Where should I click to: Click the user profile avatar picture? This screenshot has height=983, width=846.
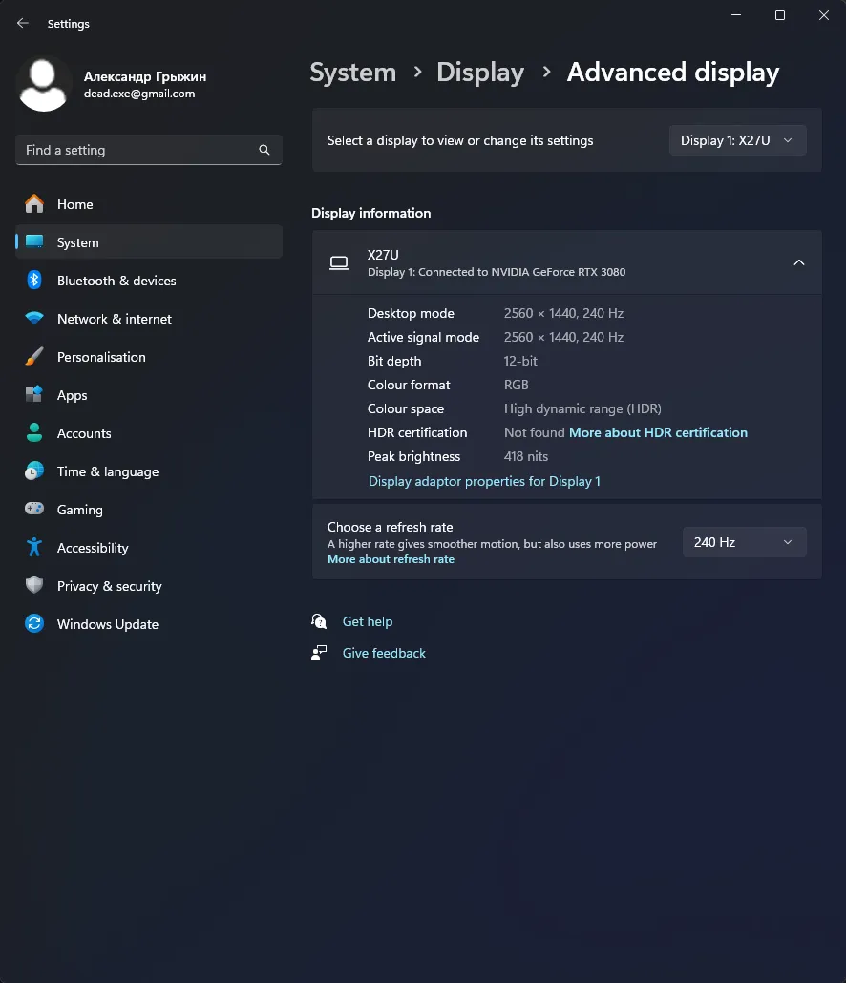tap(44, 84)
